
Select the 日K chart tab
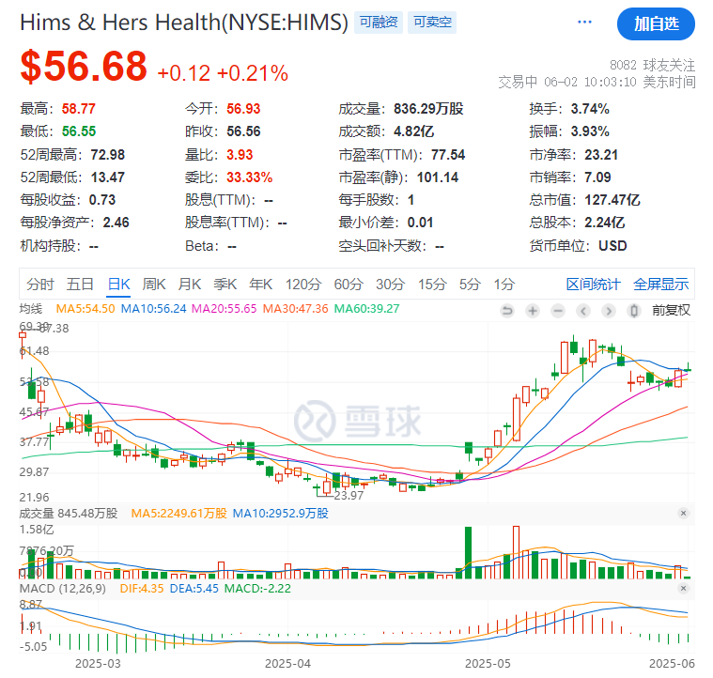(x=118, y=285)
